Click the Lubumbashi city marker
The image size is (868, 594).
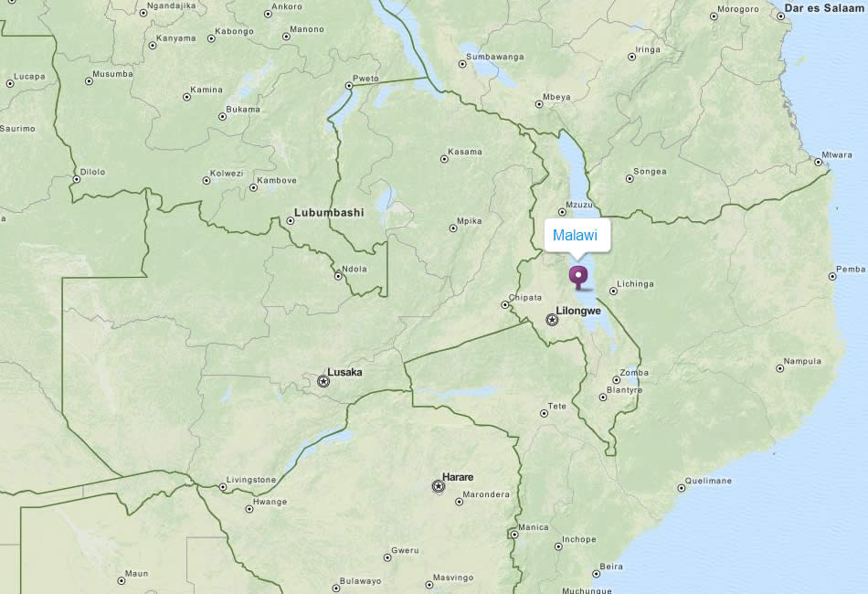pyautogui.click(x=290, y=221)
